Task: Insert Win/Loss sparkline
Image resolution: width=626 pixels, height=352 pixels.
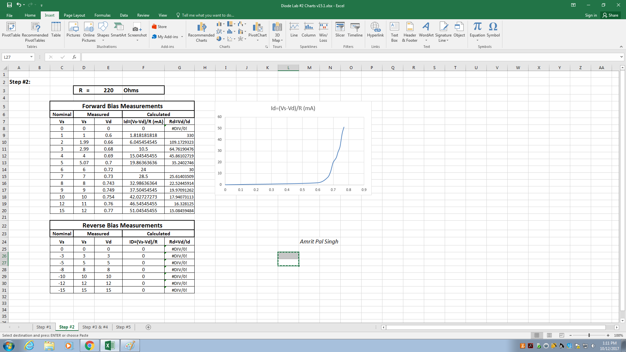Action: click(x=323, y=32)
